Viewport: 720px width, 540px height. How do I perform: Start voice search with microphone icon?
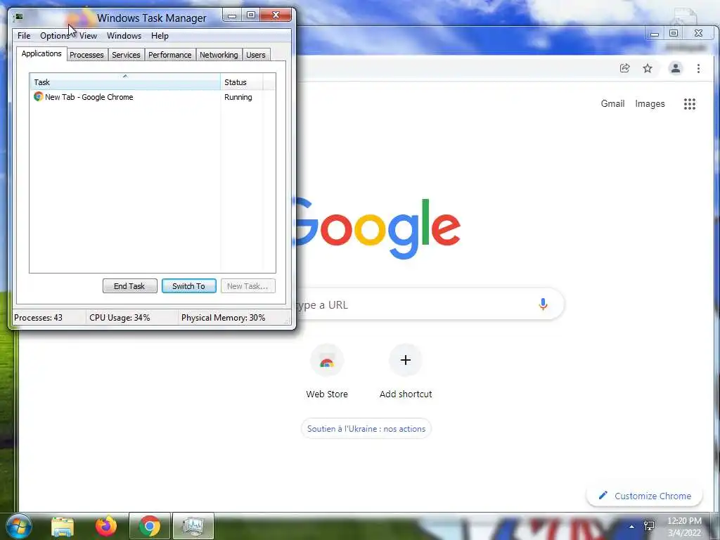(x=543, y=304)
